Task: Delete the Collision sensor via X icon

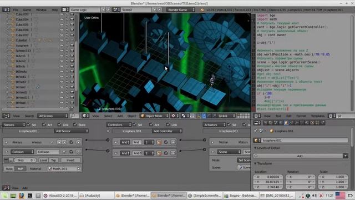Action: tap(78, 152)
